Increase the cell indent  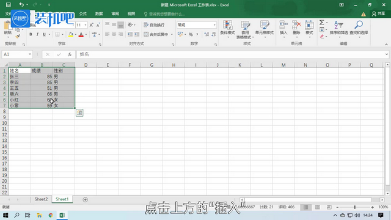pos(137,34)
